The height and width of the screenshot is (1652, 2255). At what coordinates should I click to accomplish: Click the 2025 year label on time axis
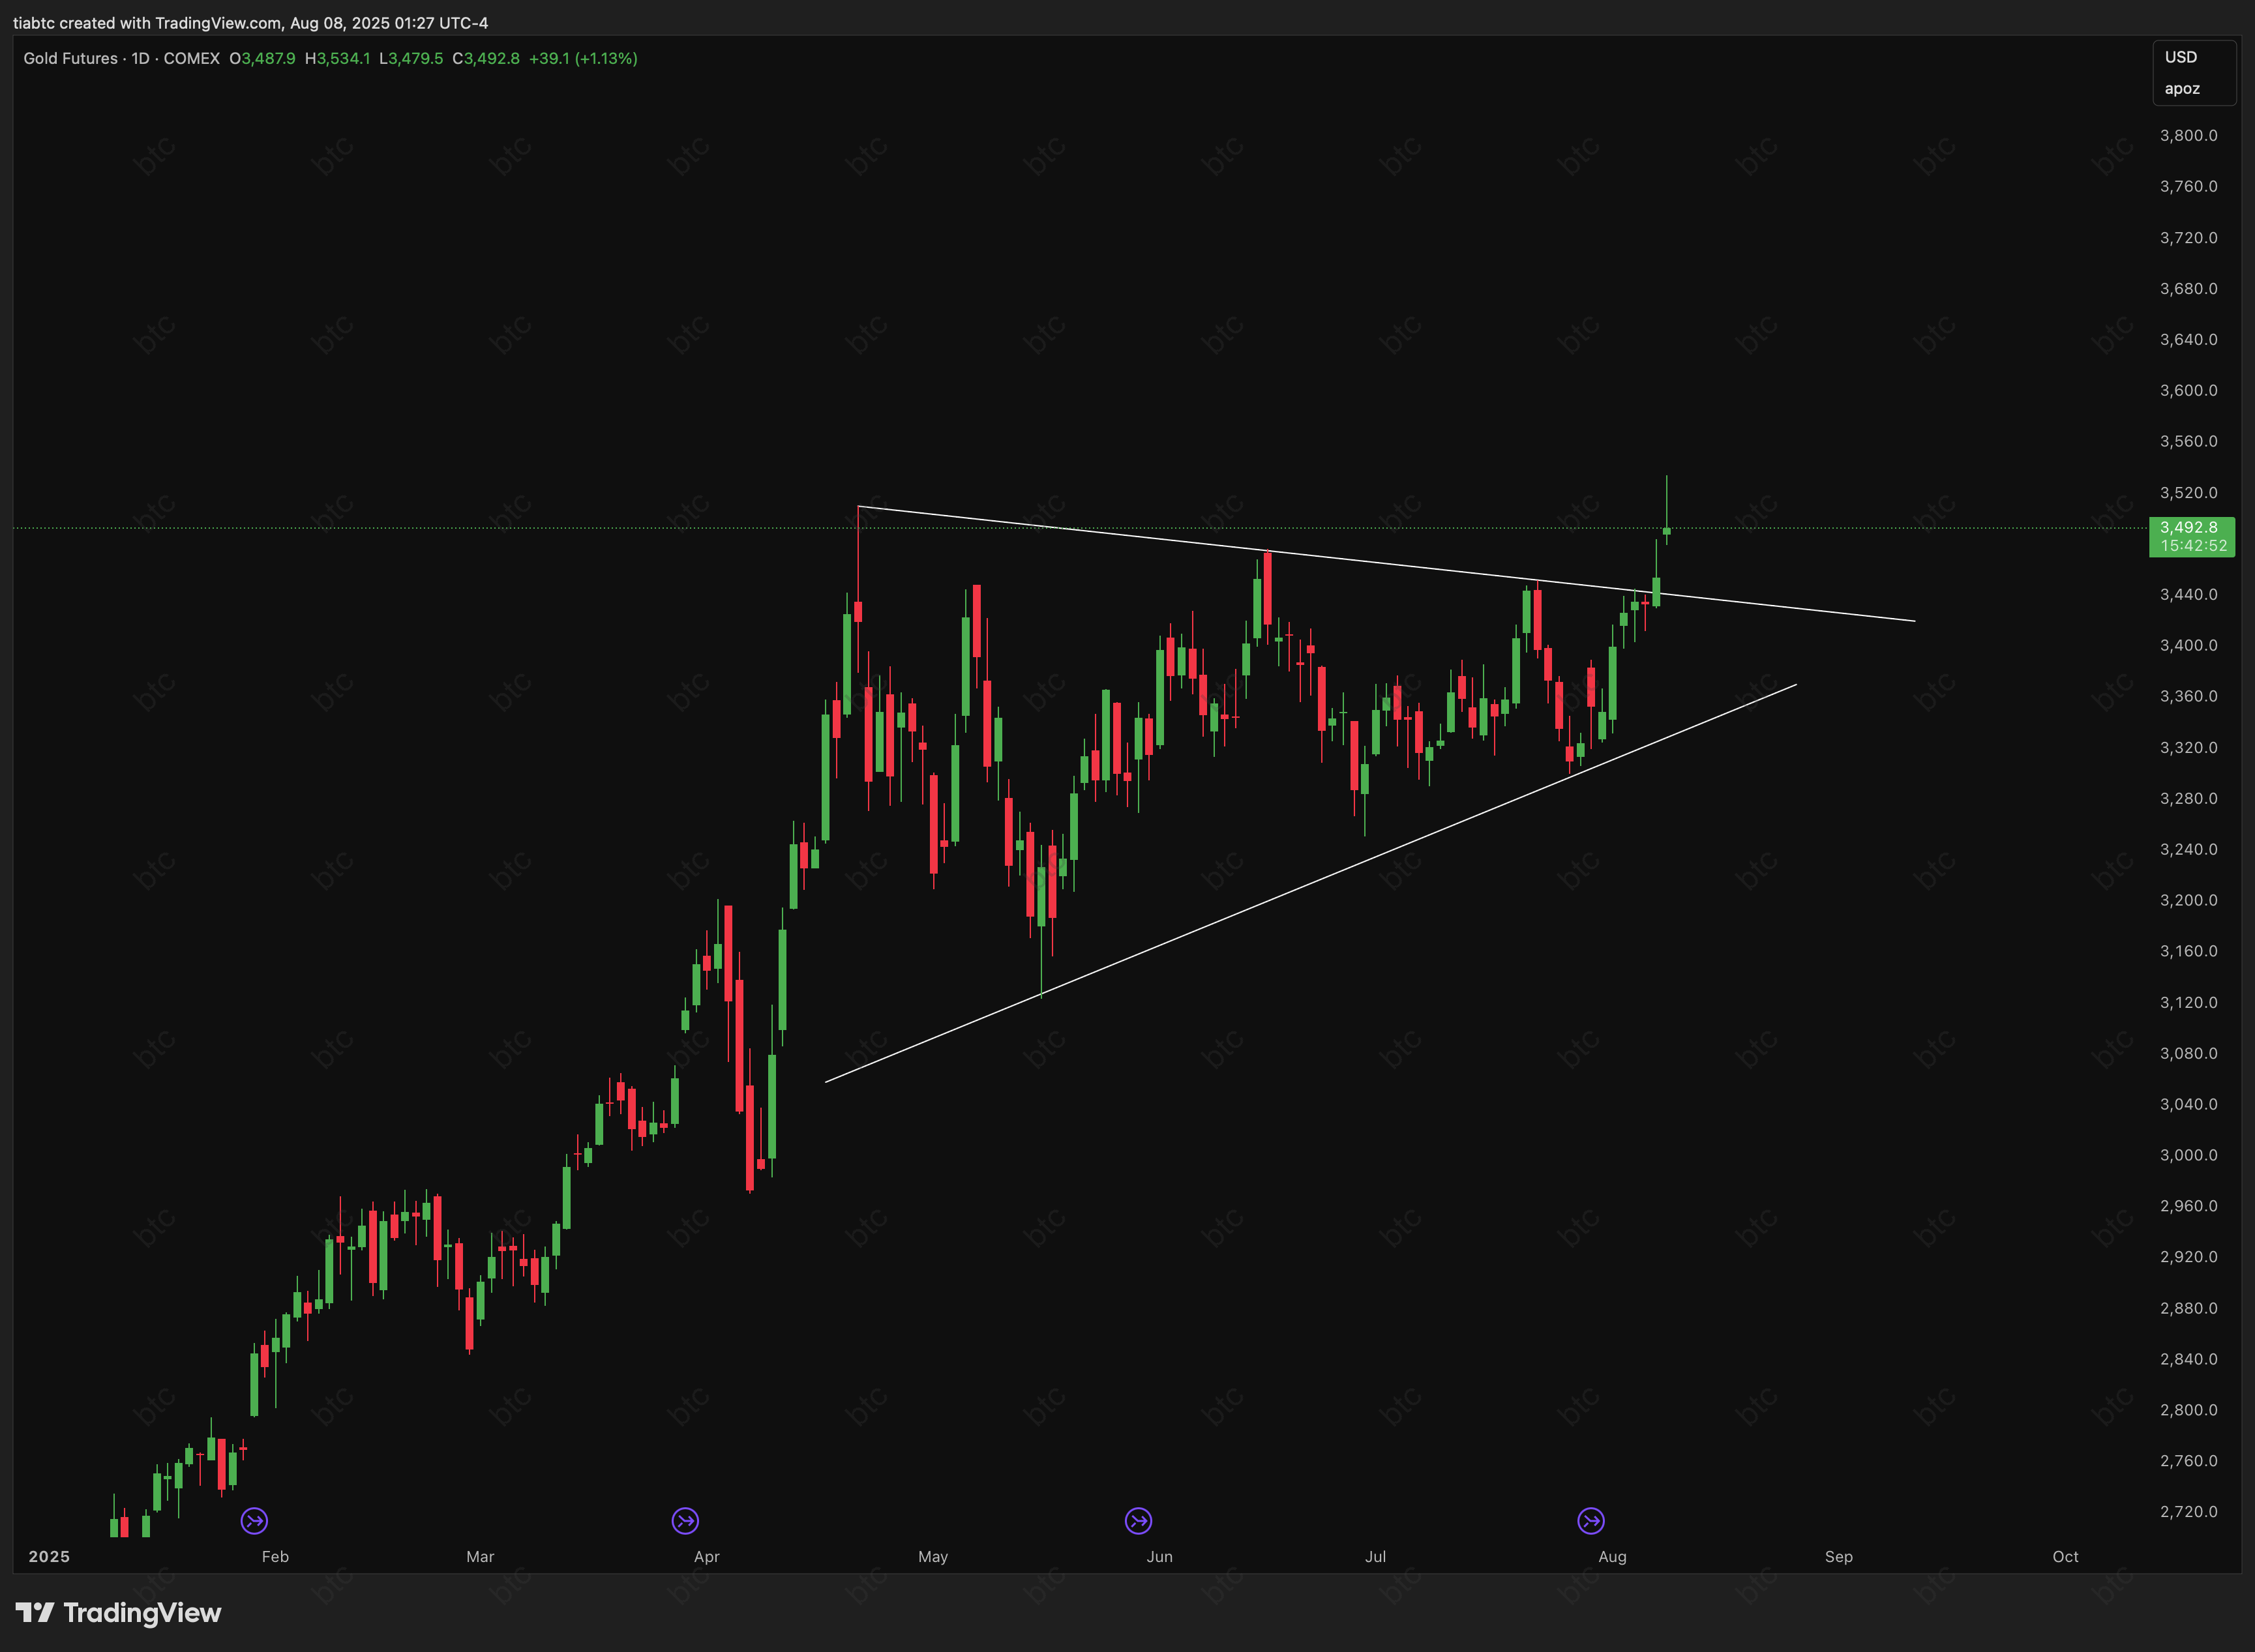[49, 1556]
